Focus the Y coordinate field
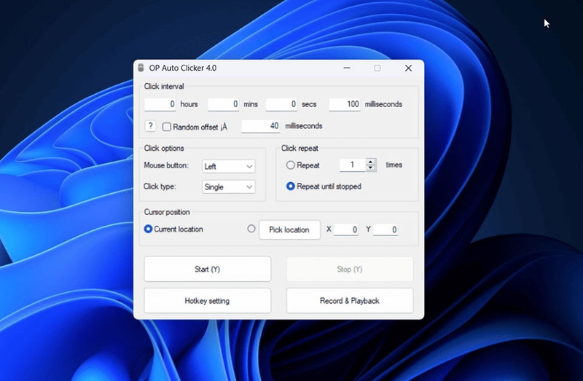This screenshot has width=583, height=381. tap(386, 229)
